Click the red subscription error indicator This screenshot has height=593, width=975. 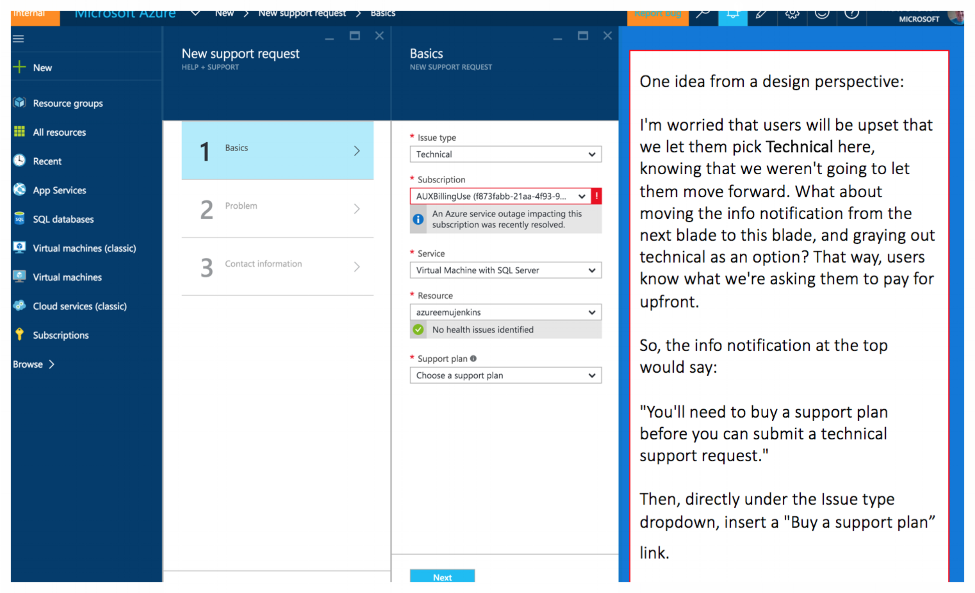click(x=596, y=196)
